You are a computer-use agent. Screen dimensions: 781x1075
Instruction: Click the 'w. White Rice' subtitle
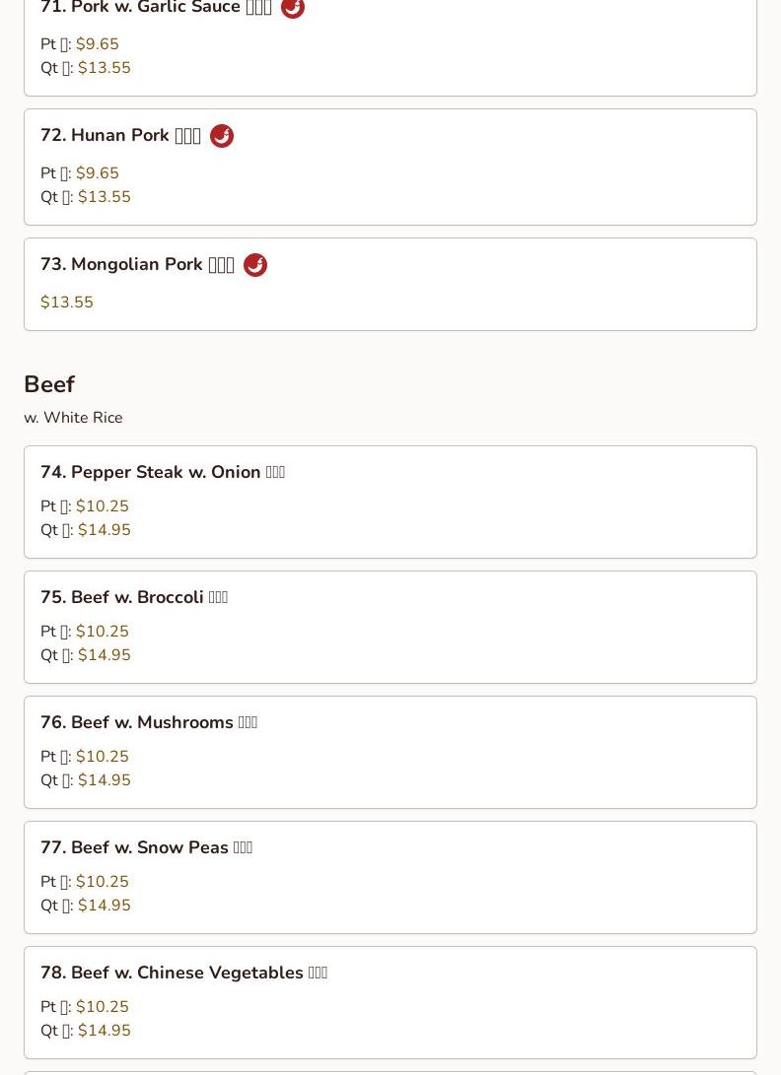point(73,418)
